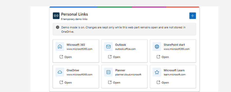Click the Outlook card title
The image size is (231, 92).
tap(121, 45)
